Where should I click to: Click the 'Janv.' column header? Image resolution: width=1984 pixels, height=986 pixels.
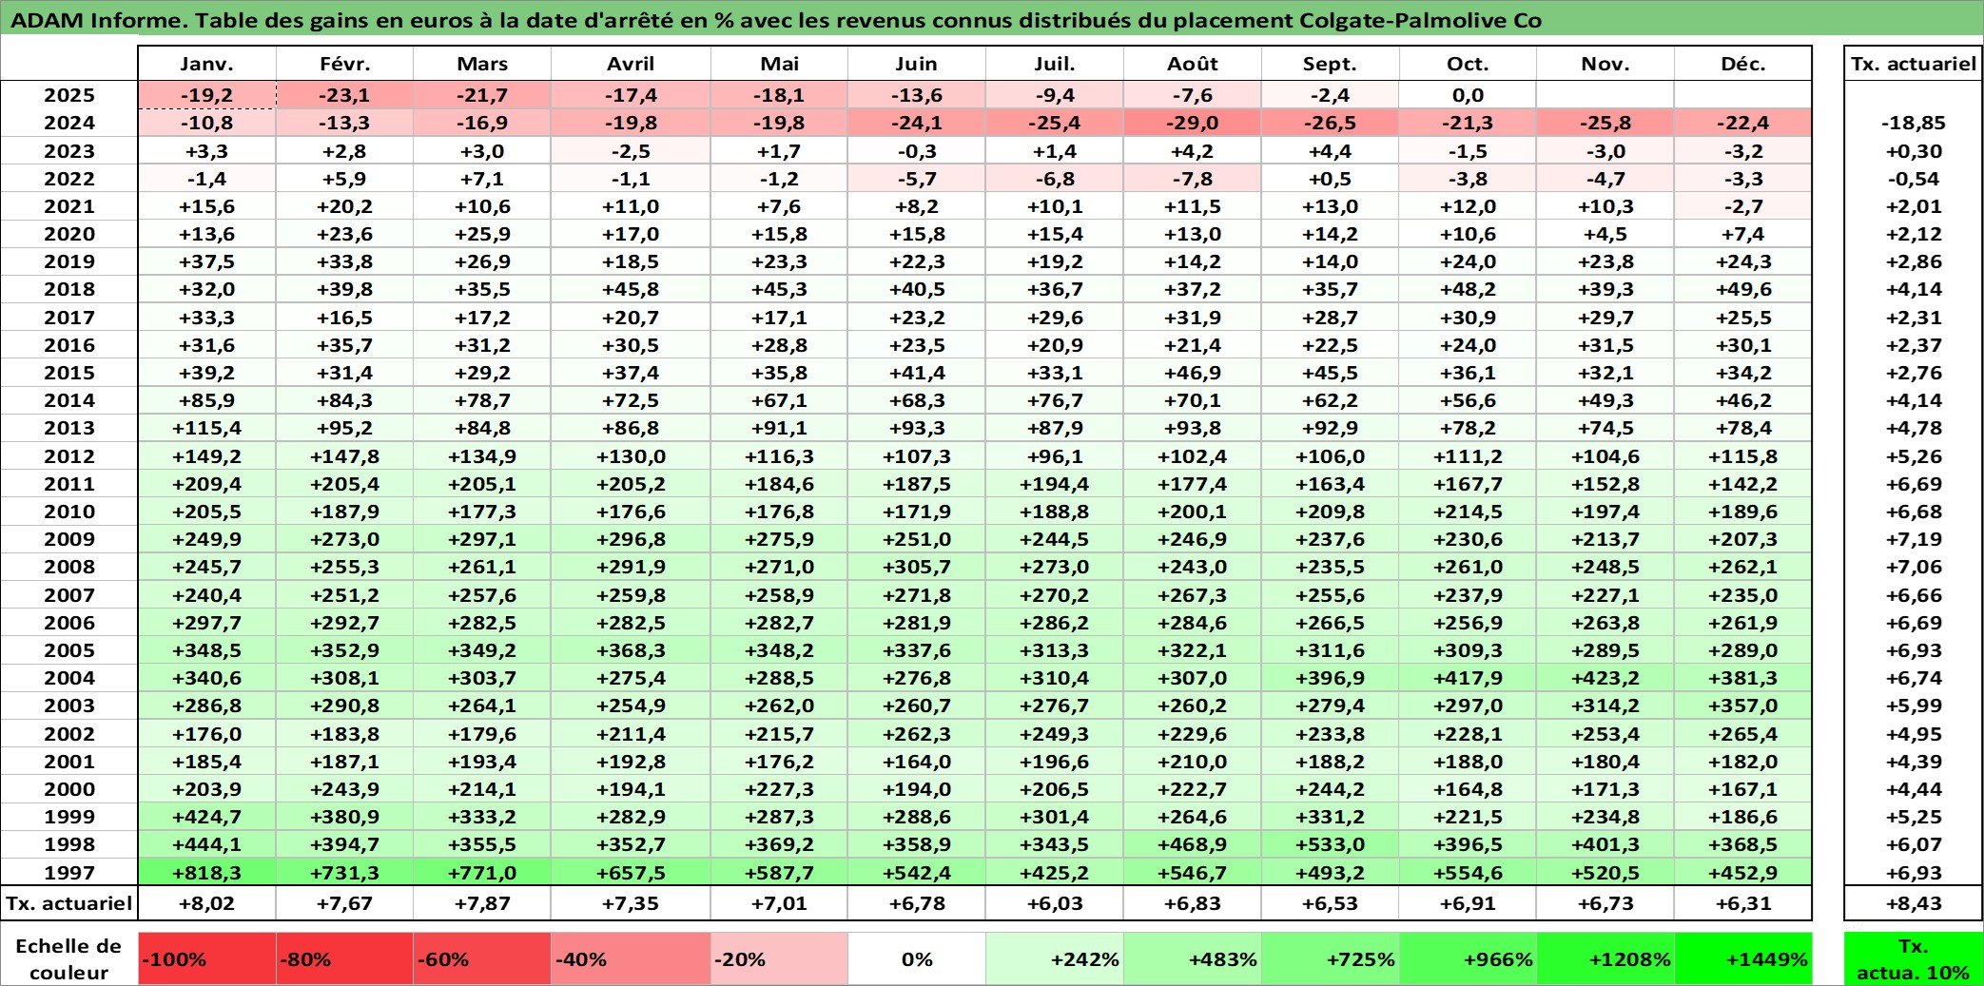(207, 64)
